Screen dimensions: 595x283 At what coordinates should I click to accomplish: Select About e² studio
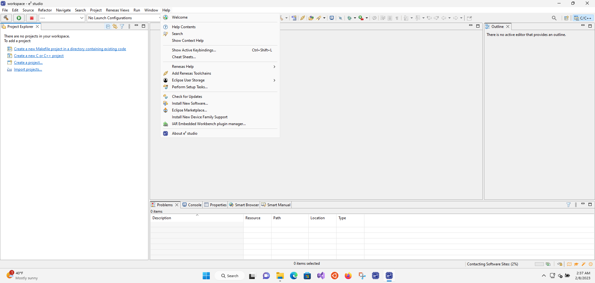tap(220, 133)
